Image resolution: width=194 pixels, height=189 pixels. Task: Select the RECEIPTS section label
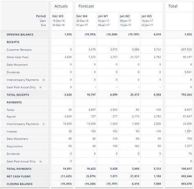click(x=13, y=42)
